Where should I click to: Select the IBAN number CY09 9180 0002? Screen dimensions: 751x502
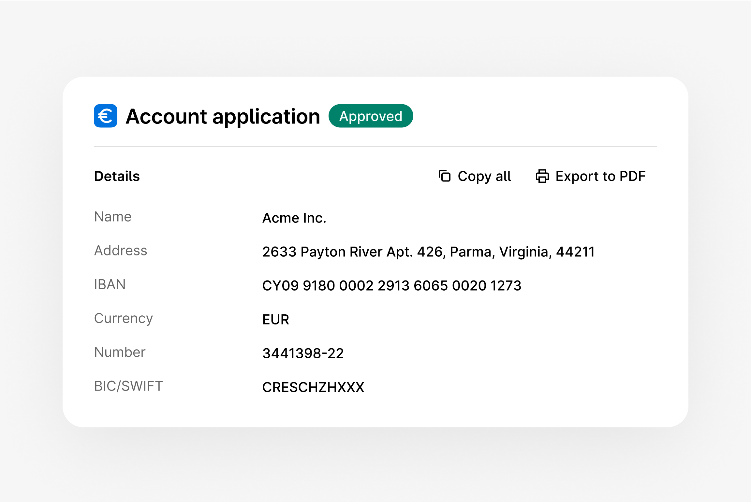[x=392, y=285]
